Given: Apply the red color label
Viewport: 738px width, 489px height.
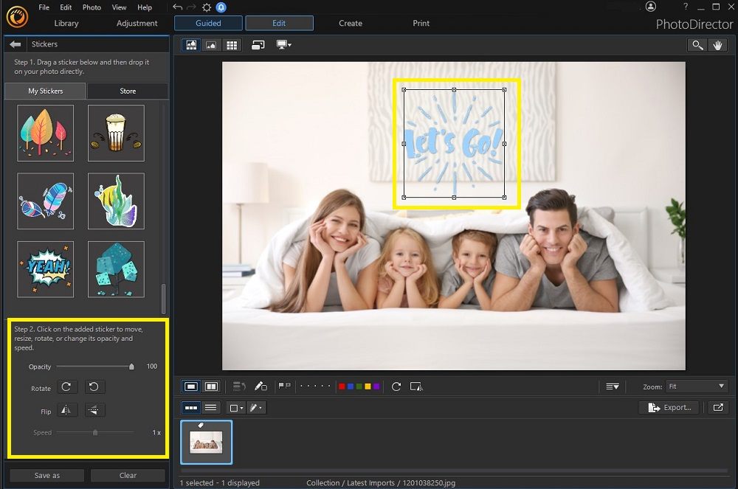Looking at the screenshot, I should point(340,386).
